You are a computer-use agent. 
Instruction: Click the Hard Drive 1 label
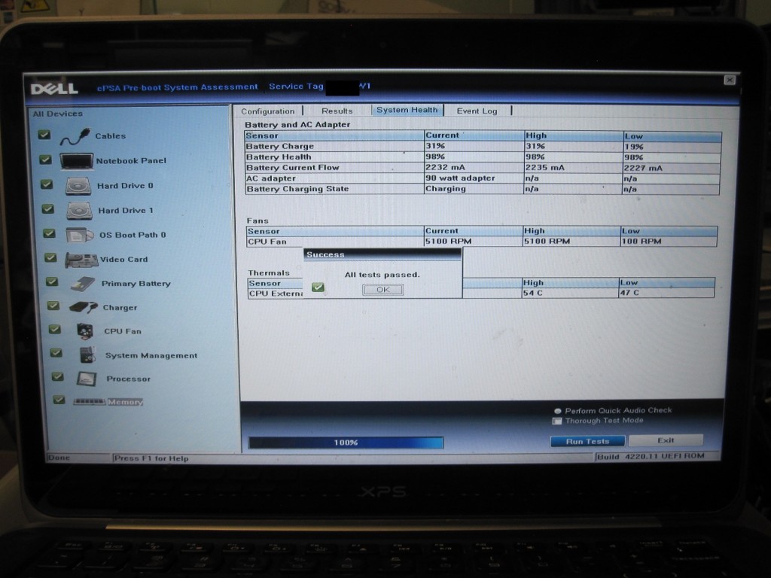(126, 211)
